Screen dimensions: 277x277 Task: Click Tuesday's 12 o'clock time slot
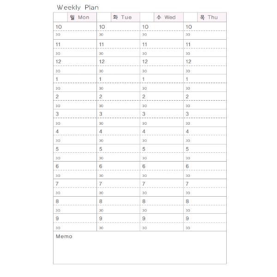(118, 62)
